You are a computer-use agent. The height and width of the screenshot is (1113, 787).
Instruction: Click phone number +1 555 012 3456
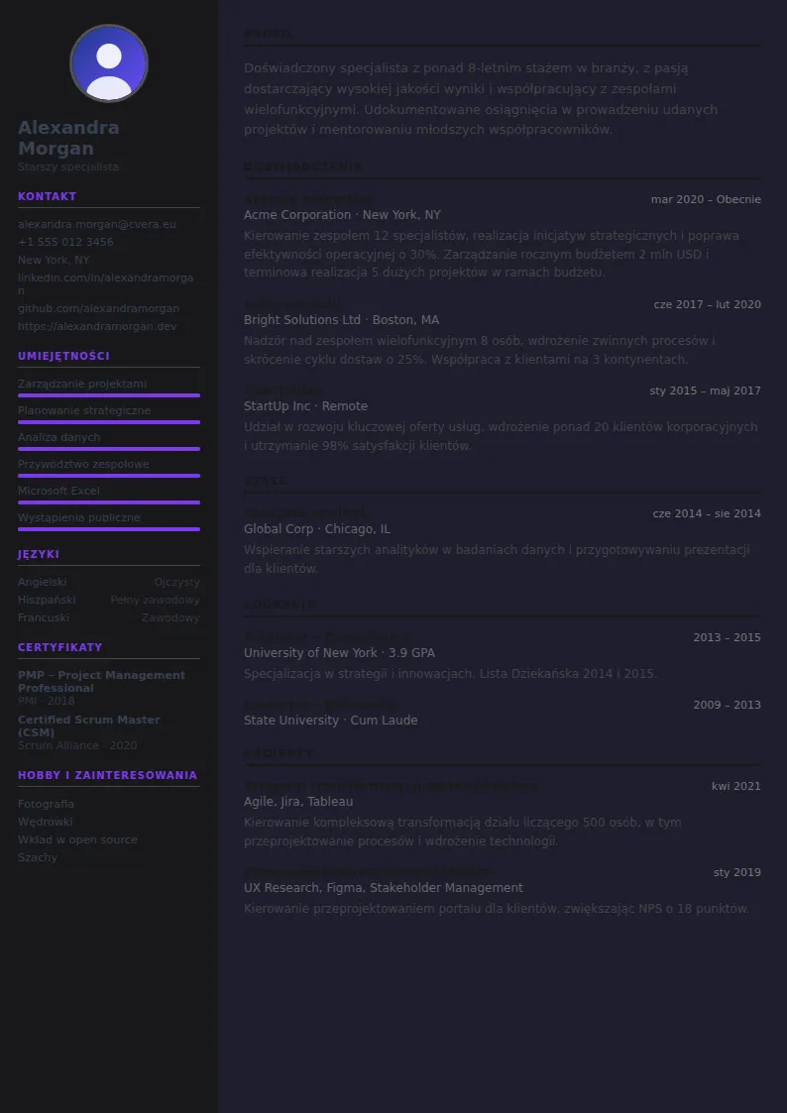65,242
